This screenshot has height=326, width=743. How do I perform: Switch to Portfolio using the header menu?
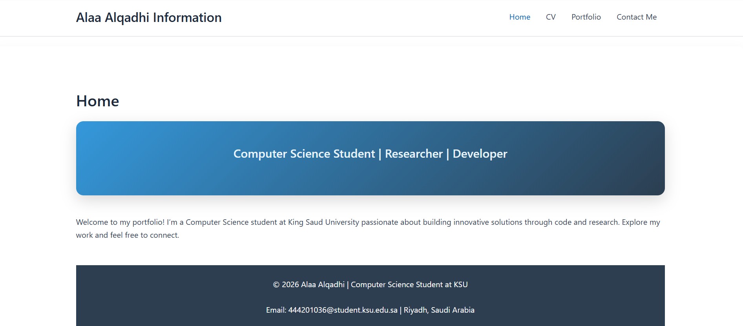pyautogui.click(x=586, y=17)
